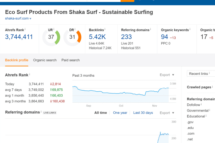
Task: Select the One year range
Action: pos(120,113)
